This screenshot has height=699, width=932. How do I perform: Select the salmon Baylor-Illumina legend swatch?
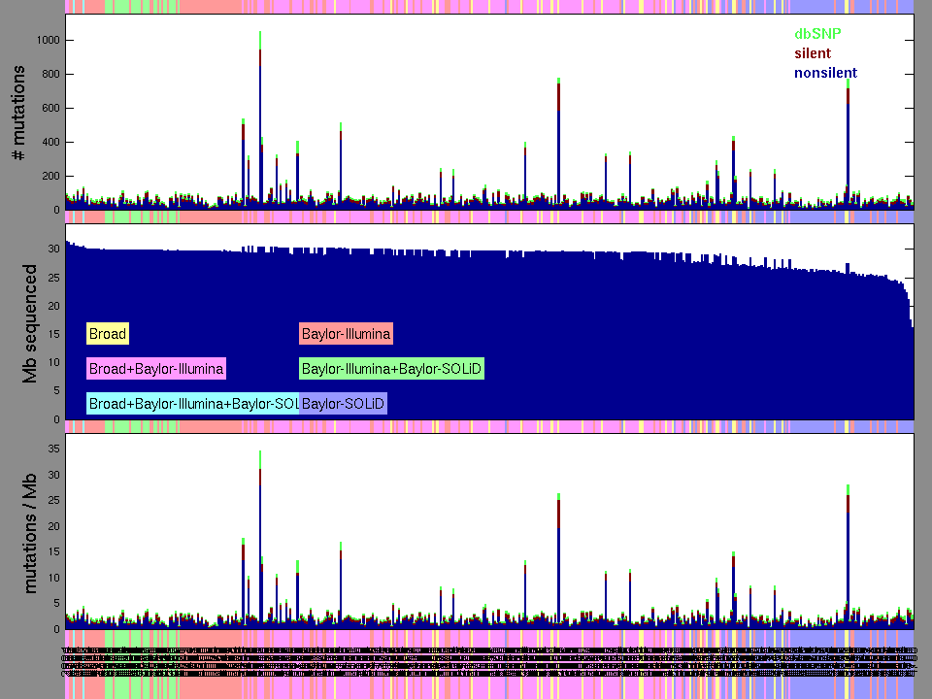346,334
